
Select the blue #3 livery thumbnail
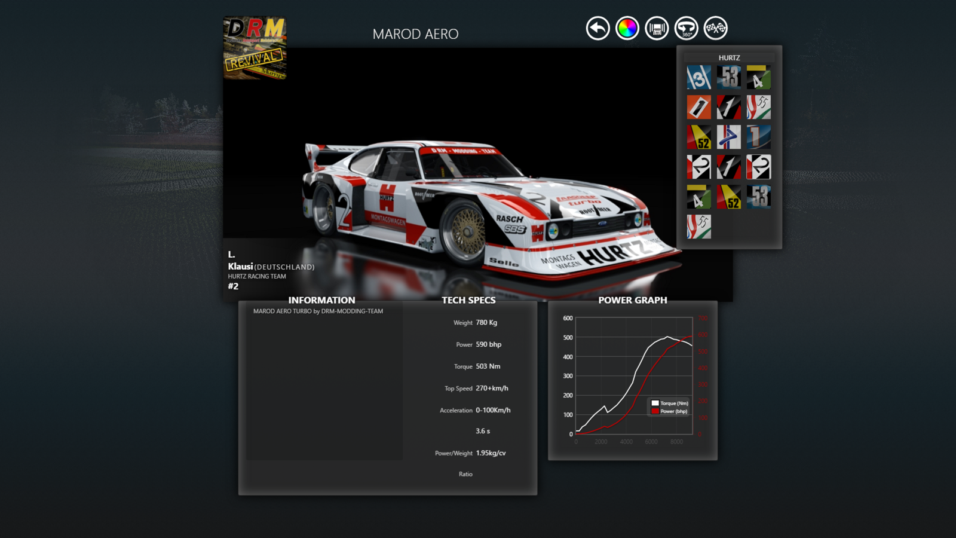tap(699, 78)
